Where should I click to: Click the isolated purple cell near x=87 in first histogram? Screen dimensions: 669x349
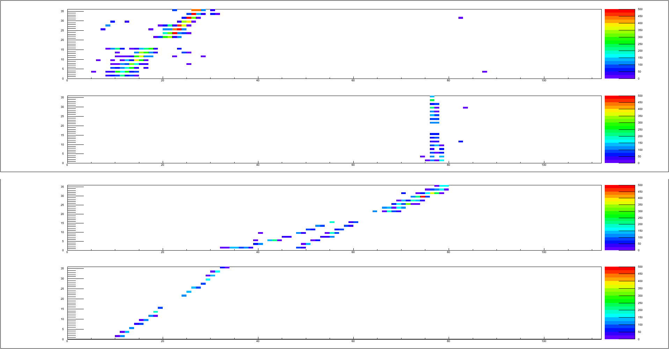pyautogui.click(x=484, y=72)
